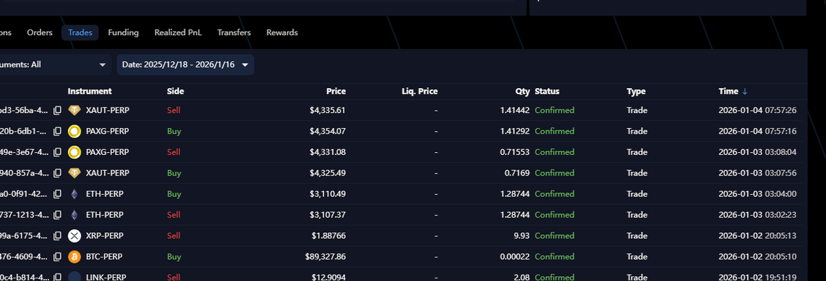This screenshot has height=281, width=826.
Task: Copy trade ID in XRP-PERP row
Action: (x=58, y=236)
